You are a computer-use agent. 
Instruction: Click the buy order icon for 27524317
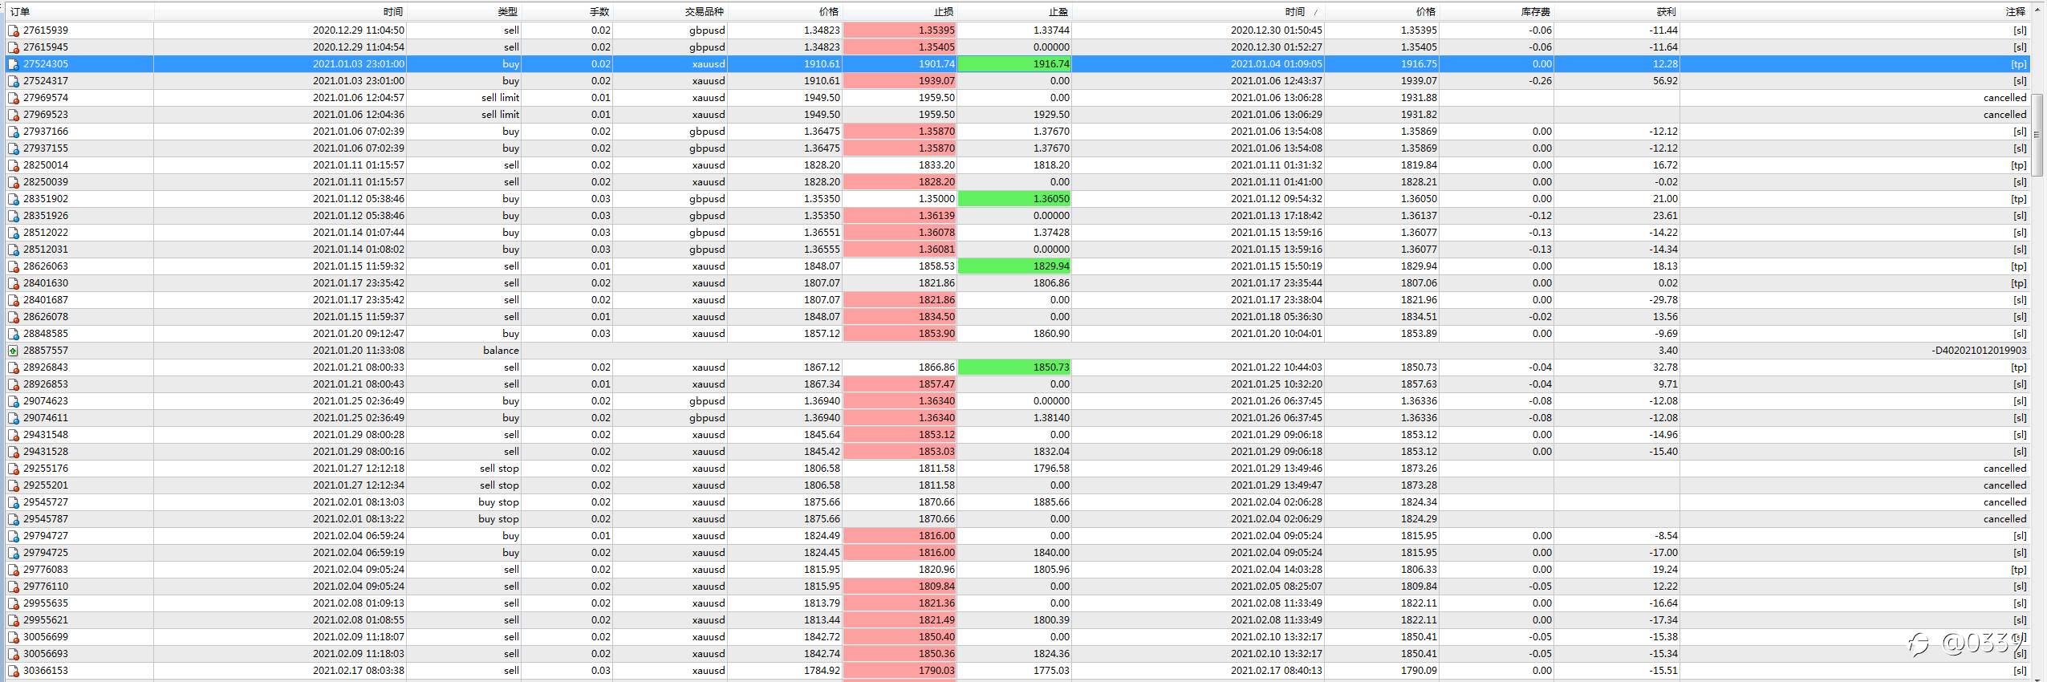click(14, 81)
